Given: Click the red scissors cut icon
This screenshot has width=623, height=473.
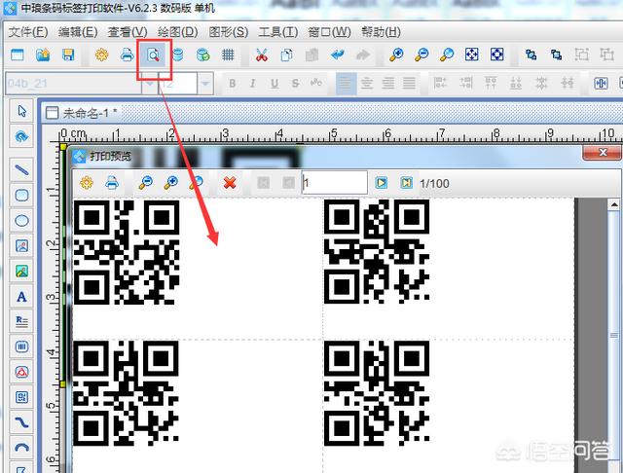Looking at the screenshot, I should coord(261,55).
